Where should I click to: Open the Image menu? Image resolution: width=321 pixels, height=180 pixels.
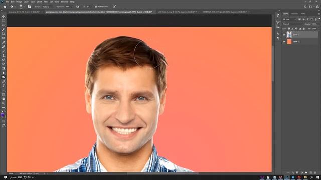pyautogui.click(x=19, y=2)
